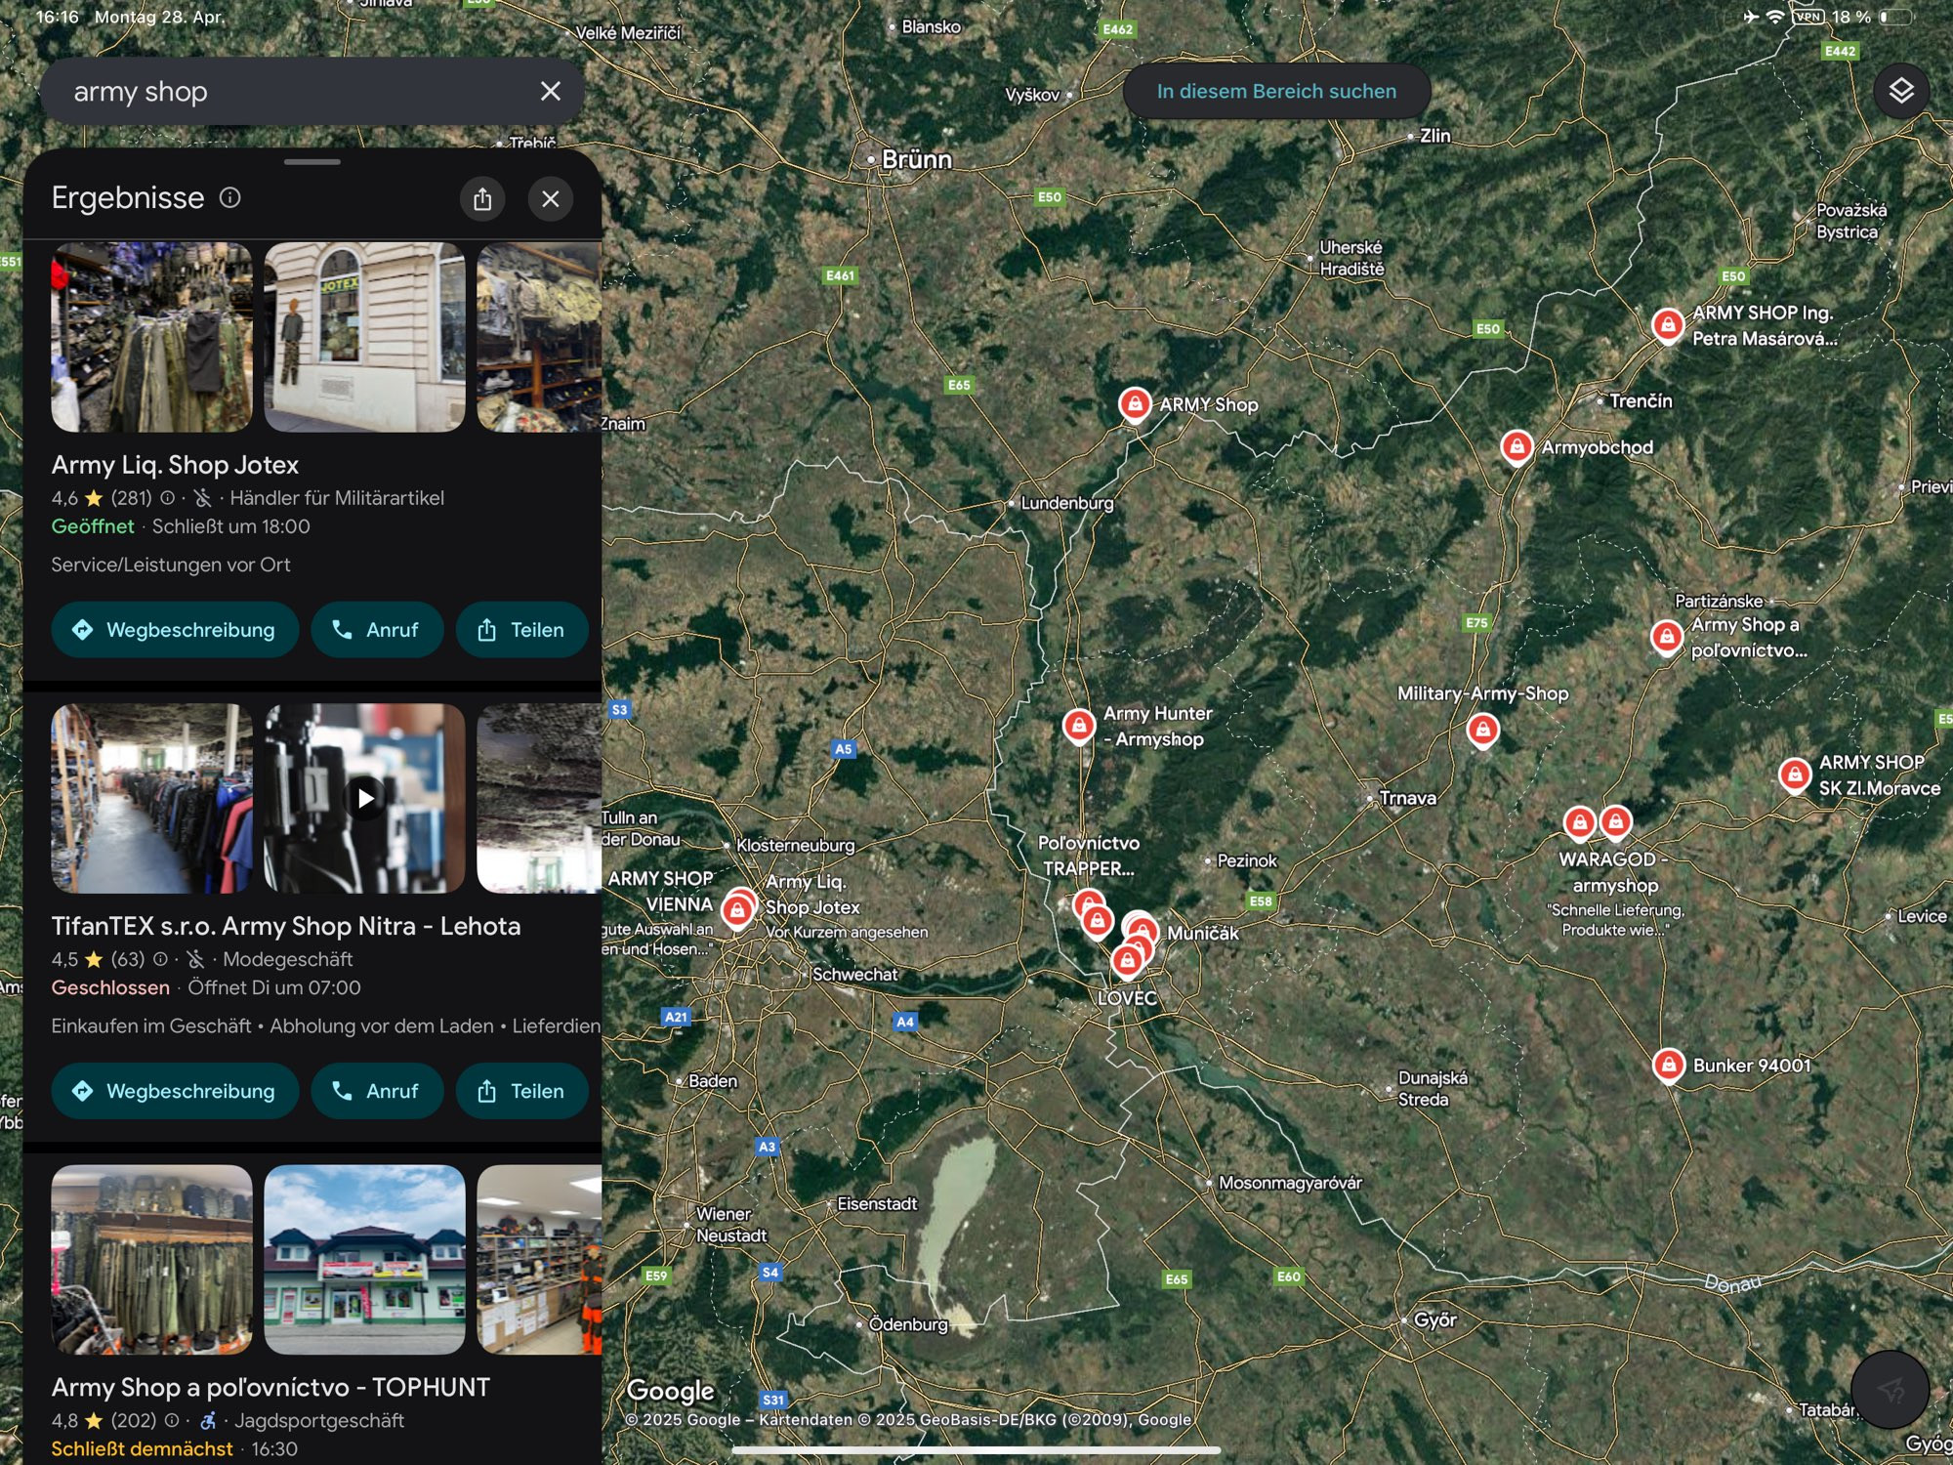The width and height of the screenshot is (1953, 1465).
Task: Call TifanTEX Army Shop Nitra
Action: click(377, 1091)
